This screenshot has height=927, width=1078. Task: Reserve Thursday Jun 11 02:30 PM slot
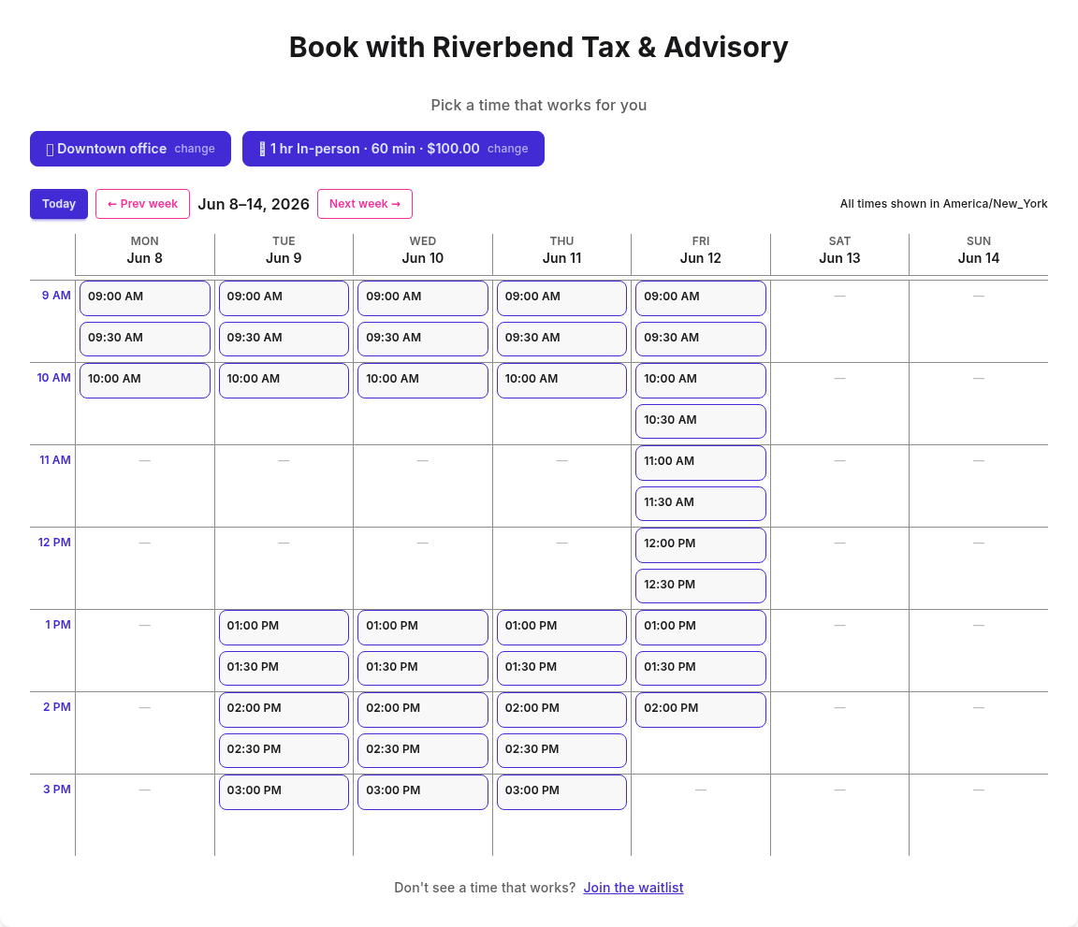tap(561, 750)
